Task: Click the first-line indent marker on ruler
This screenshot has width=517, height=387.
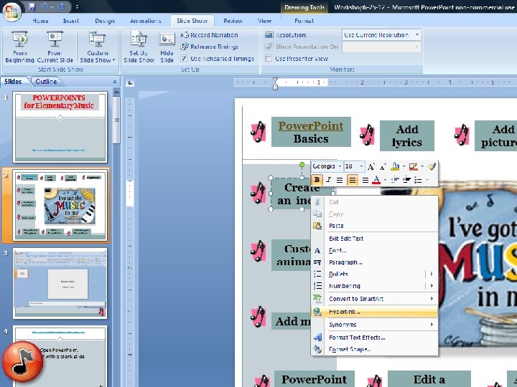Action: pyautogui.click(x=275, y=80)
